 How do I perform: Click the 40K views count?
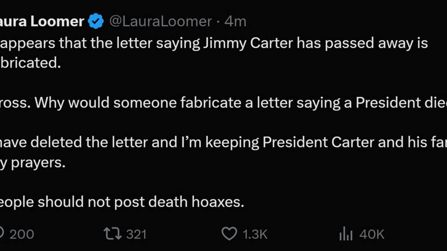(371, 234)
